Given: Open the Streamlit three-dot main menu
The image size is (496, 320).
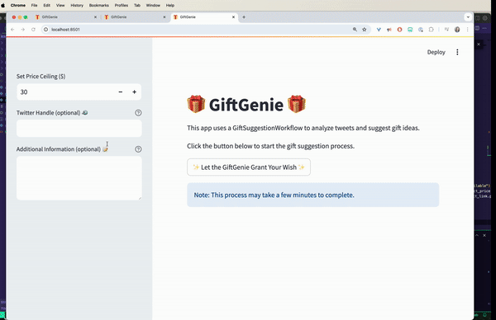Looking at the screenshot, I should pos(457,52).
